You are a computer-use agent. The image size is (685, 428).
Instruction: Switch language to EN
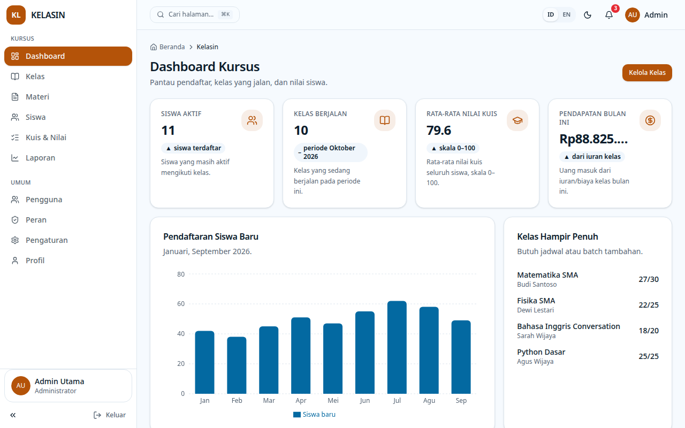pyautogui.click(x=567, y=15)
